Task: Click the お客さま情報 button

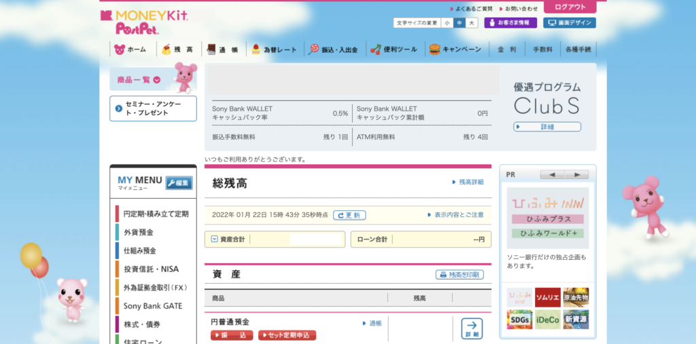Action: point(510,22)
